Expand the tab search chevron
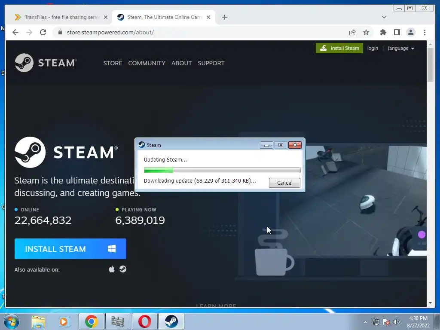Screen dimensions: 440x330 point(384,17)
